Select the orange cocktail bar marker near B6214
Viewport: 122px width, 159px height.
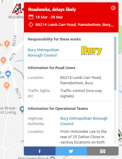pos(7,44)
